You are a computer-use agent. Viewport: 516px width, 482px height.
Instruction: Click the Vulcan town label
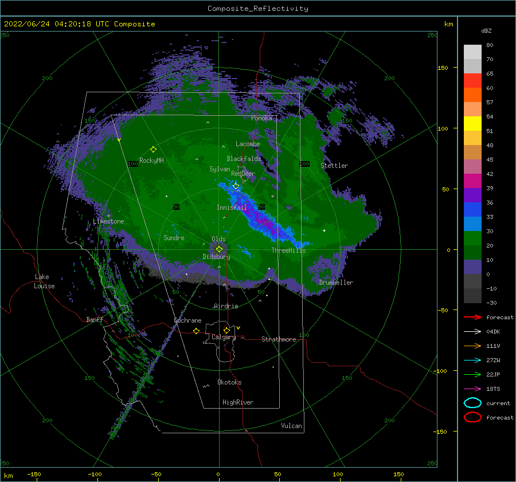[292, 426]
